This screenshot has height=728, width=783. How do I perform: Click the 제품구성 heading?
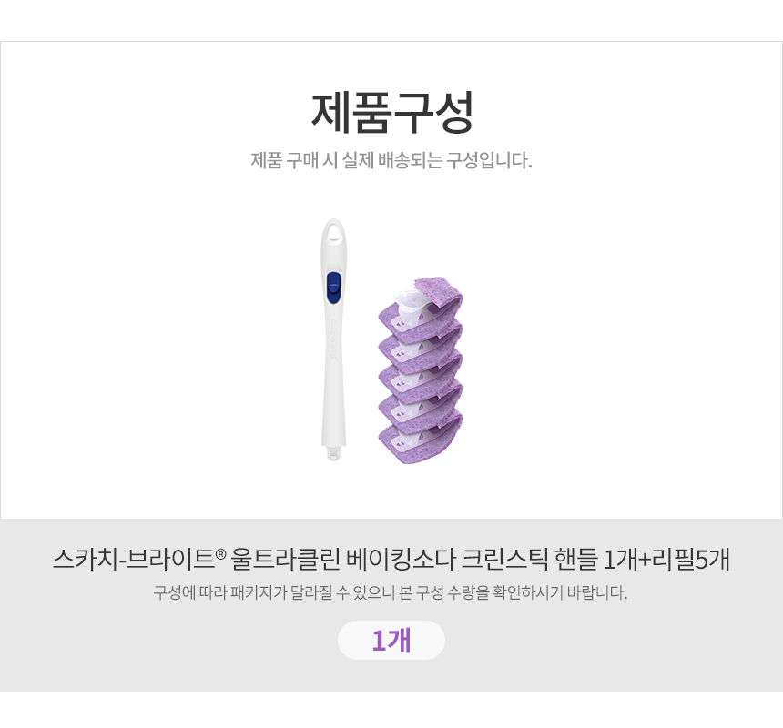pos(392,112)
